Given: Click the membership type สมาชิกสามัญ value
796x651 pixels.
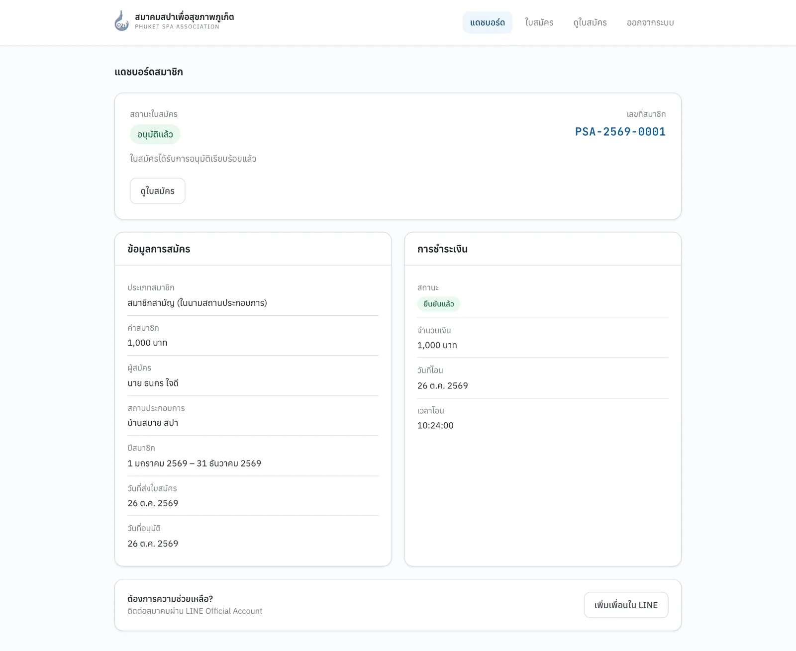Looking at the screenshot, I should click(198, 303).
